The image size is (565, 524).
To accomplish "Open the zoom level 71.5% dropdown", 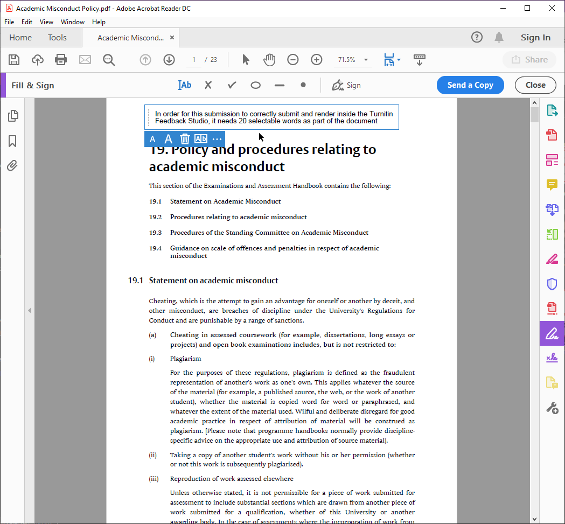I will (352, 59).
